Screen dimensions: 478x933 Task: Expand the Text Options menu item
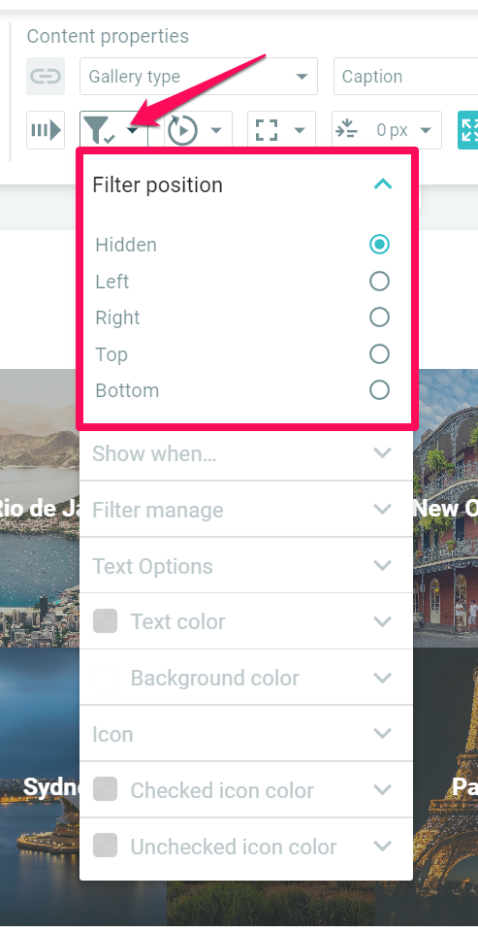click(245, 566)
